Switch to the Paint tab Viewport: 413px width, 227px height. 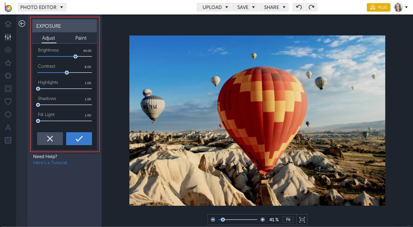(81, 38)
